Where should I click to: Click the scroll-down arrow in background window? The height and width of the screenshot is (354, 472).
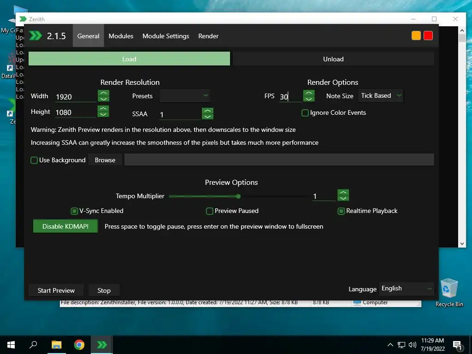[462, 244]
